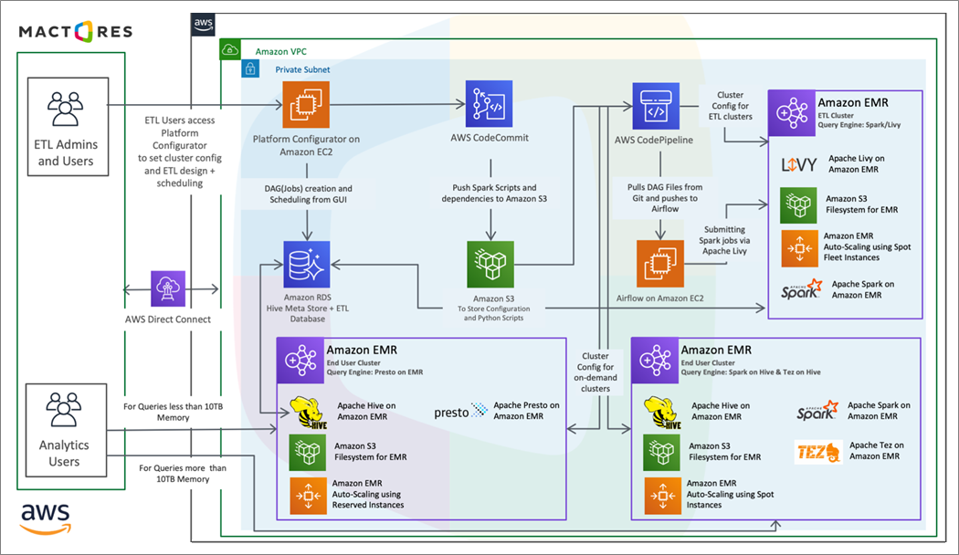Screen dimensions: 959x555
Task: Click the Amazon VPC cloud icon
Action: tap(230, 49)
